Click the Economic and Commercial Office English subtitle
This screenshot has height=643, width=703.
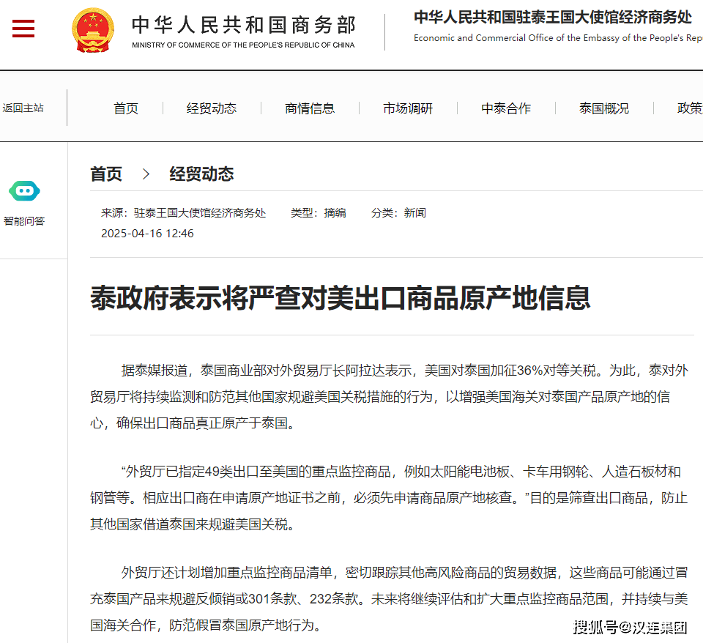coord(558,38)
